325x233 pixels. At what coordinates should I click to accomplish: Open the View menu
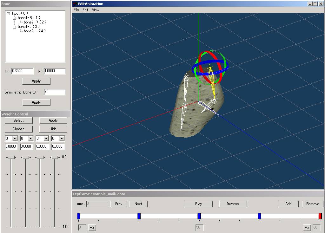coord(96,10)
